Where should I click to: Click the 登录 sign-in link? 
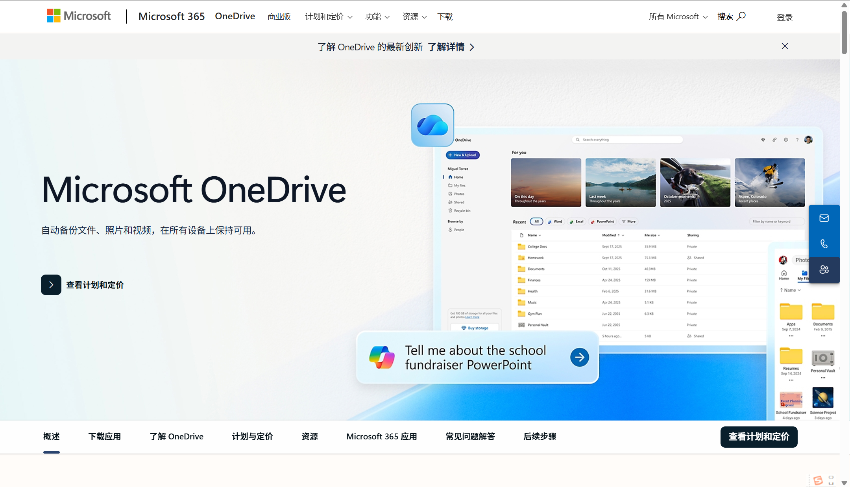tap(784, 17)
